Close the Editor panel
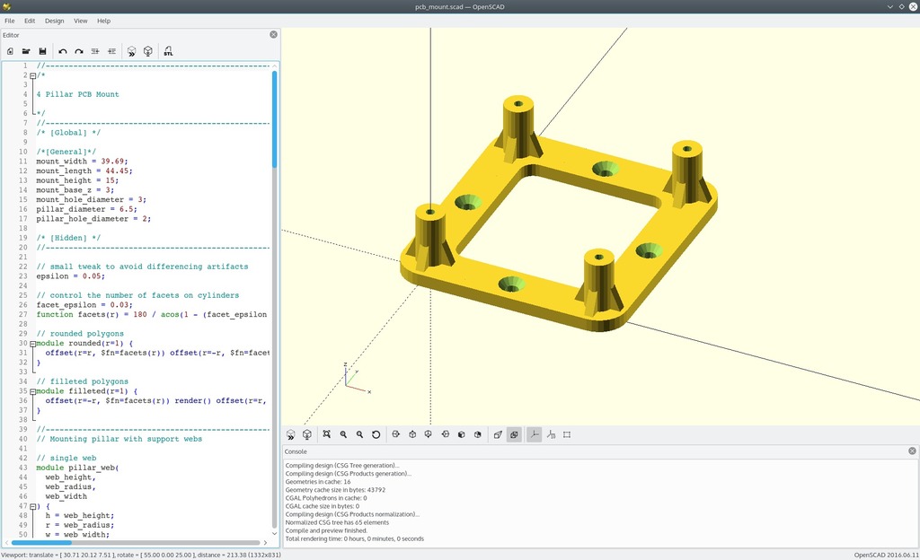This screenshot has height=560, width=920. pos(273,35)
